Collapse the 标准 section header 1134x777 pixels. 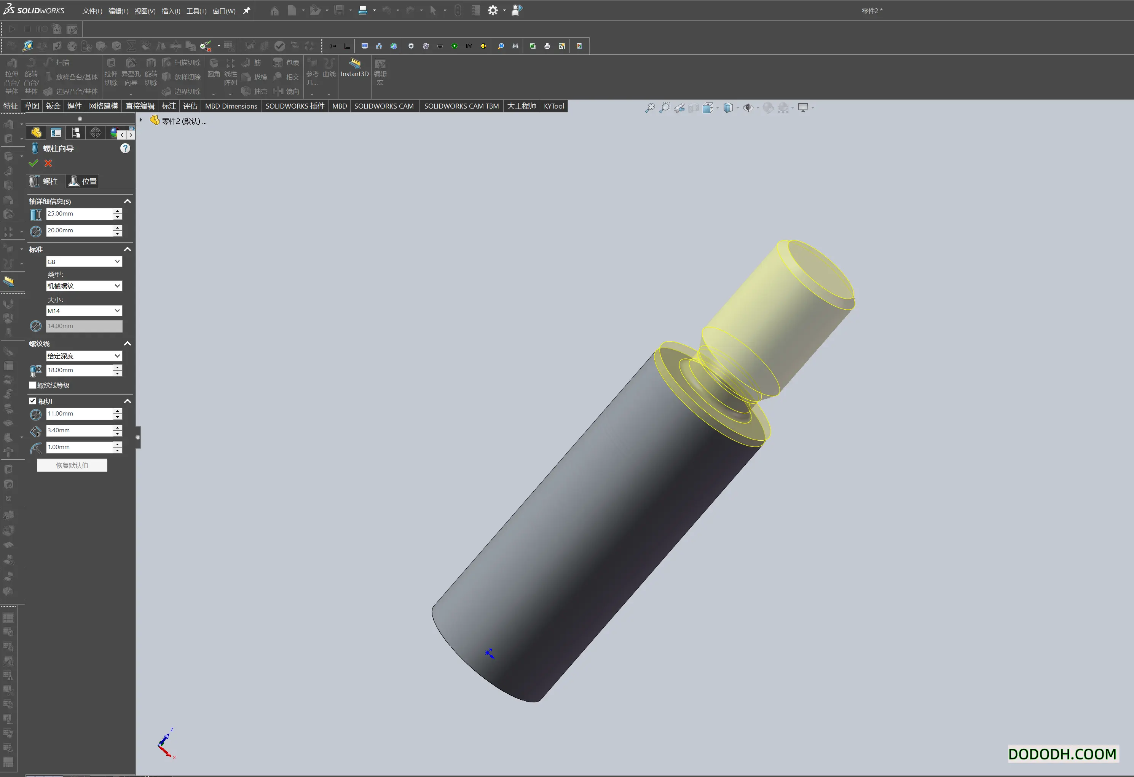[x=127, y=249]
